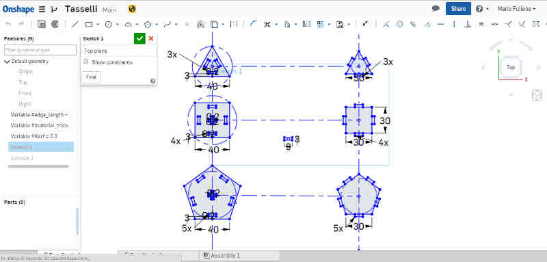Select Origin in the feature list
The width and height of the screenshot is (547, 262).
tap(25, 72)
